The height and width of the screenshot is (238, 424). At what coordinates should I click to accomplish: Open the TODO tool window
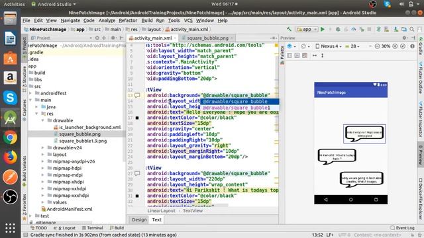point(38,228)
